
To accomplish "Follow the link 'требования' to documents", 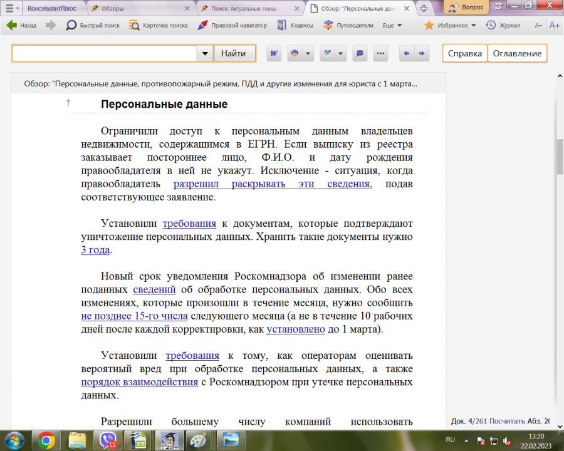I will (189, 224).
